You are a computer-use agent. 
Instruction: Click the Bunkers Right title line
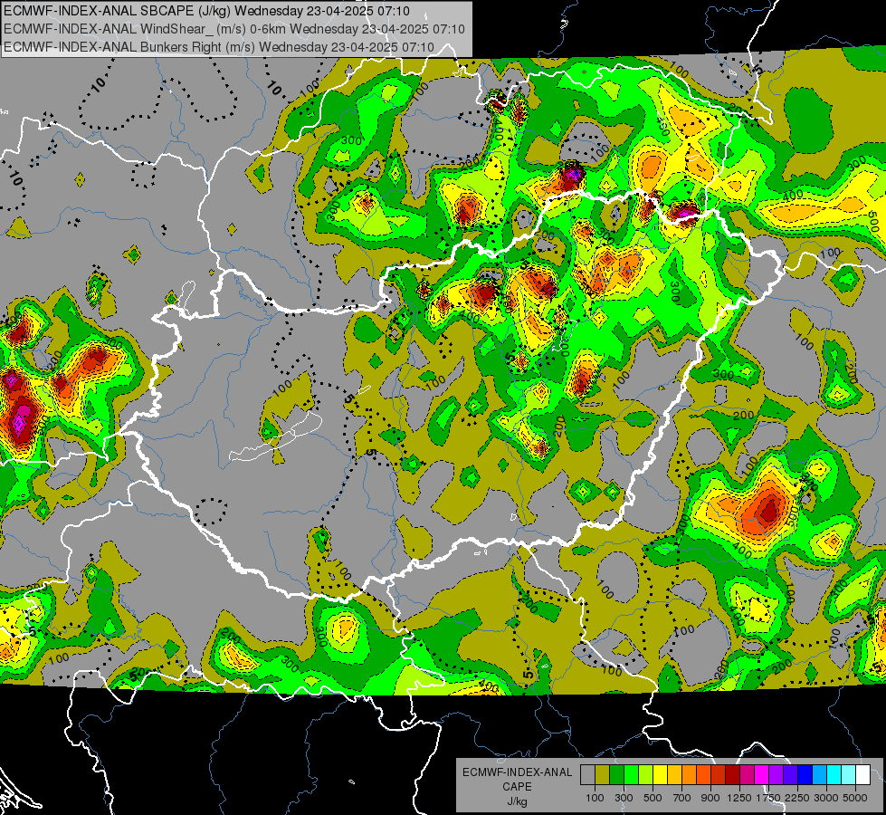click(219, 47)
